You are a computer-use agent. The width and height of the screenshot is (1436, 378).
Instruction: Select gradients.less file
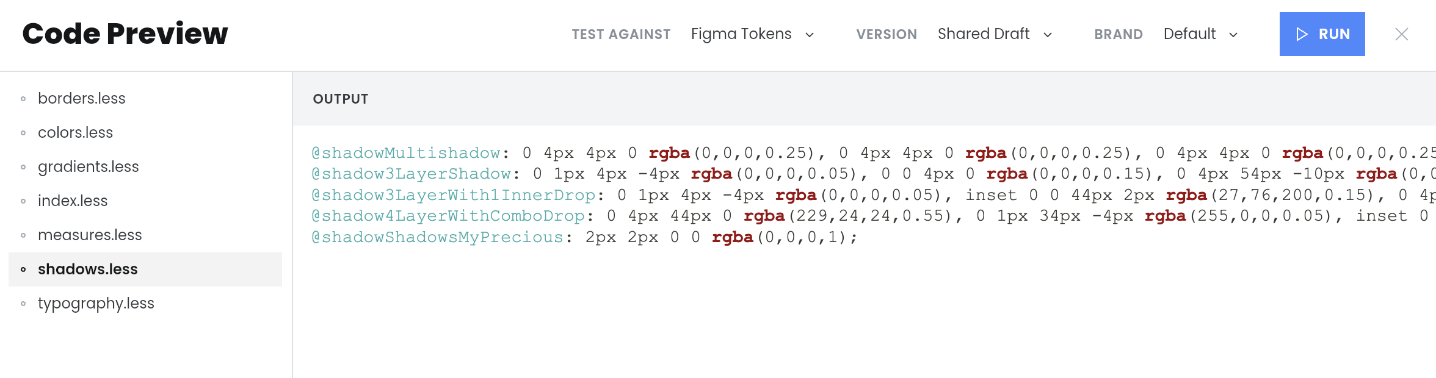88,166
